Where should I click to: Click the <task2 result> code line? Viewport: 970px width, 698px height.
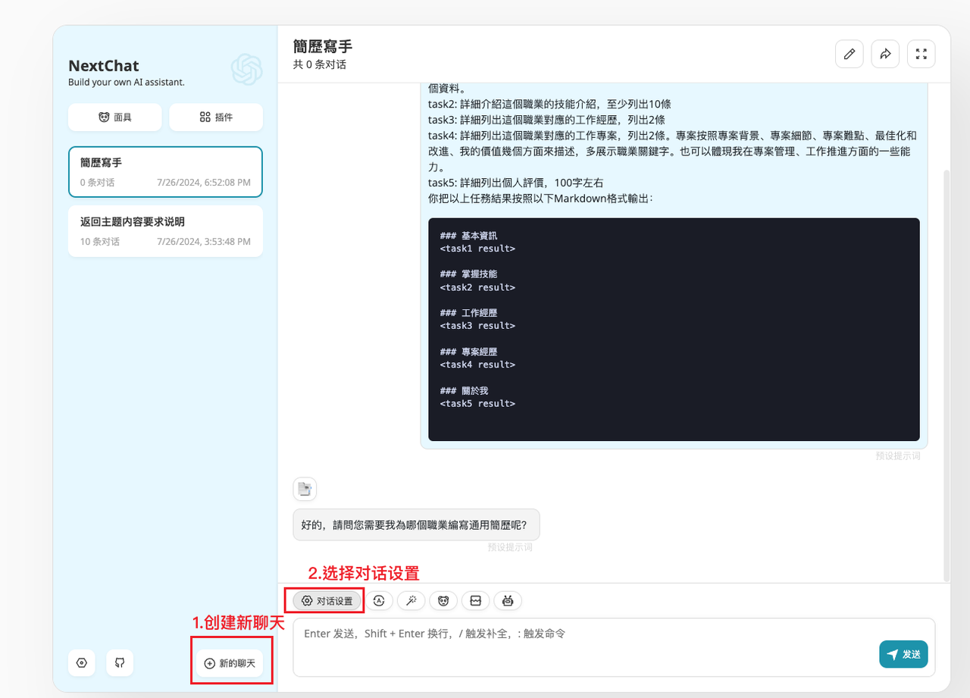point(477,287)
